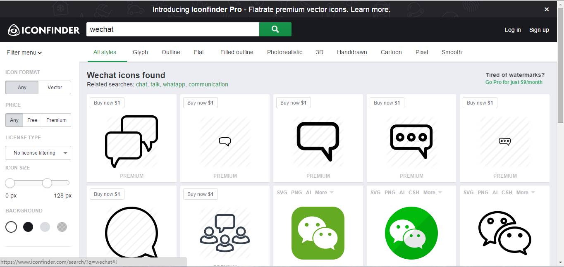The image size is (564, 267).
Task: Switch to Glyph style tab
Action: pyautogui.click(x=140, y=52)
